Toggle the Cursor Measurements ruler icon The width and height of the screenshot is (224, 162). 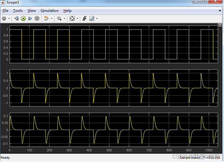pos(92,18)
